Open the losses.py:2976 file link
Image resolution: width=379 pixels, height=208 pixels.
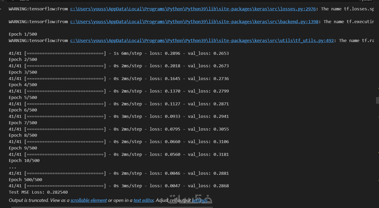tap(193, 9)
